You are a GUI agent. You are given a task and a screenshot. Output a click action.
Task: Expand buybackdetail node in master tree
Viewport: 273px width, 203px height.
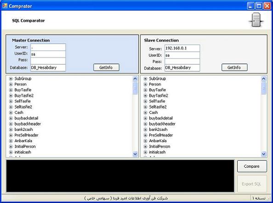coord(11,118)
